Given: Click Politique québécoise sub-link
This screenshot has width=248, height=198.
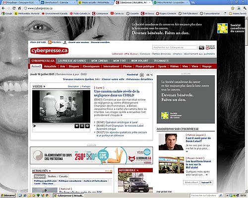Looking at the screenshot, I should (x=45, y=181).
